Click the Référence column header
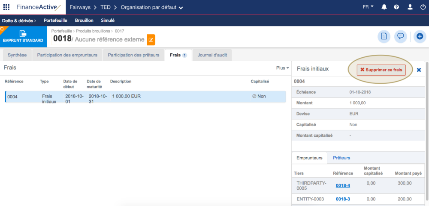 14,82
